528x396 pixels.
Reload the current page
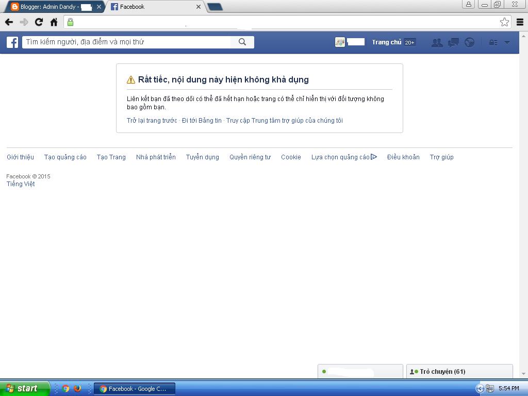click(x=39, y=22)
